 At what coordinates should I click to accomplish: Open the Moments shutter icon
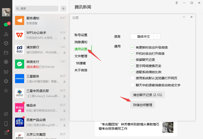coord(6,62)
